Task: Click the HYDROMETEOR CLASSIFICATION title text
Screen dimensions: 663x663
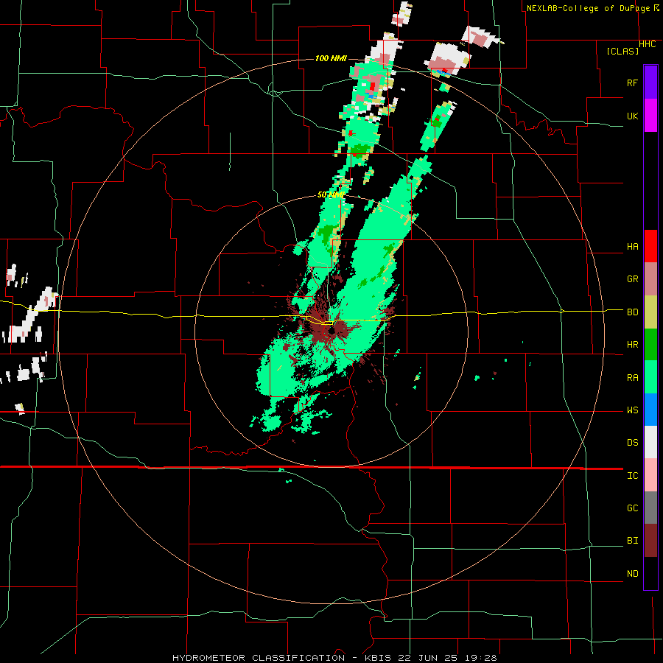Action: point(259,658)
